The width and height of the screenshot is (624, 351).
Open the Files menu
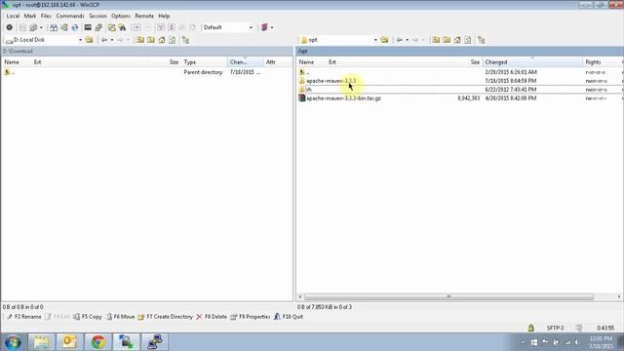pyautogui.click(x=46, y=16)
